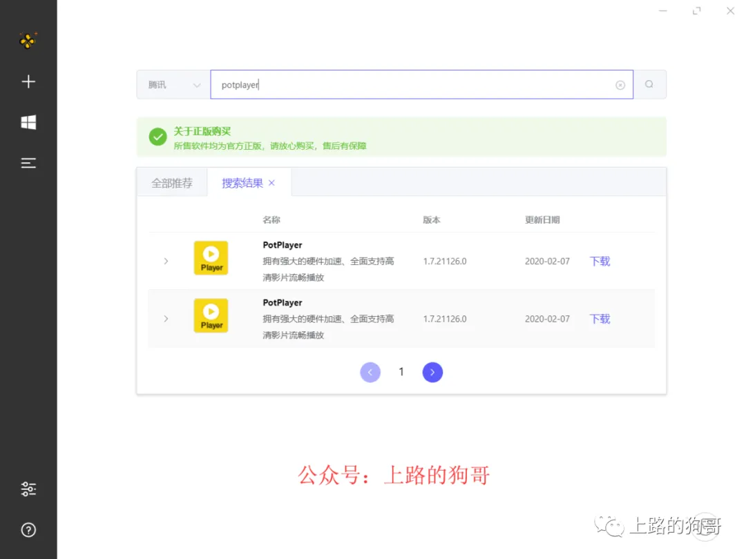
Task: Click the second row date 2020-02-07
Action: click(x=547, y=318)
